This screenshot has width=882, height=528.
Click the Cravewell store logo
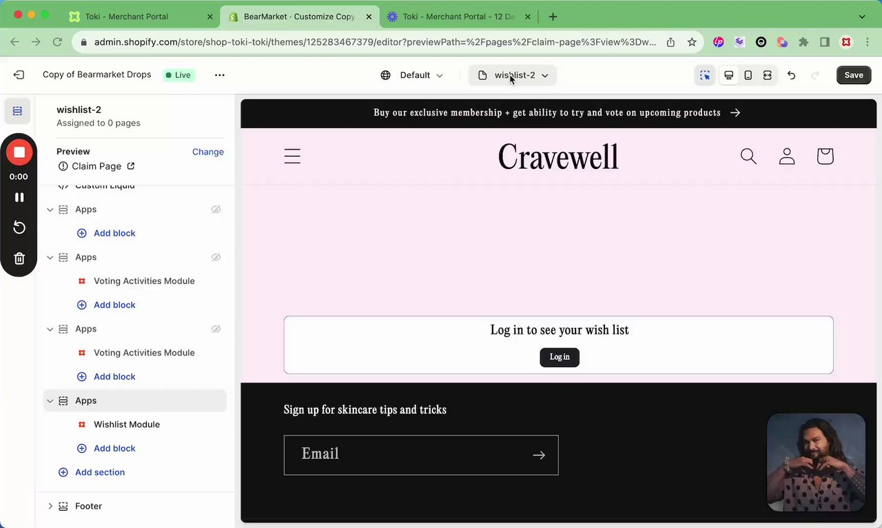pos(558,157)
